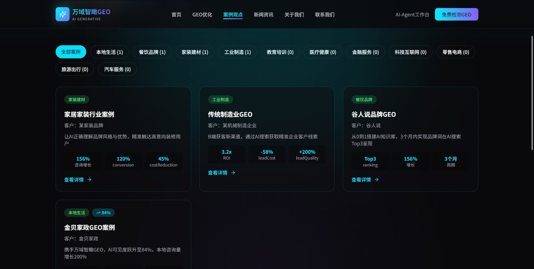
Task: Open 联系我们 in the top navigation
Action: [x=325, y=14]
